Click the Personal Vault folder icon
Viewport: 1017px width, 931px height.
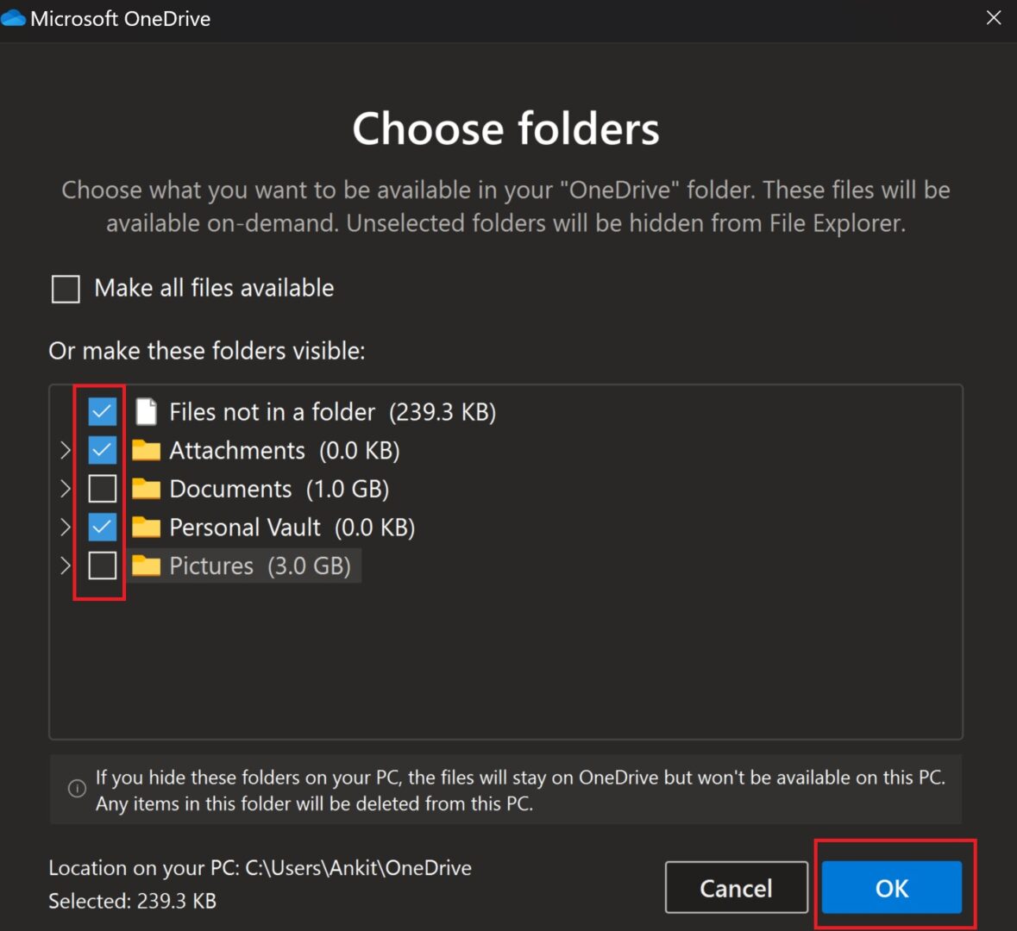146,527
